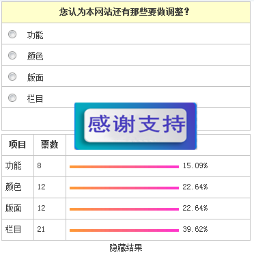Image resolution: width=254 pixels, height=253 pixels.
Task: Select the 功能 radio button
Action: pos(12,34)
